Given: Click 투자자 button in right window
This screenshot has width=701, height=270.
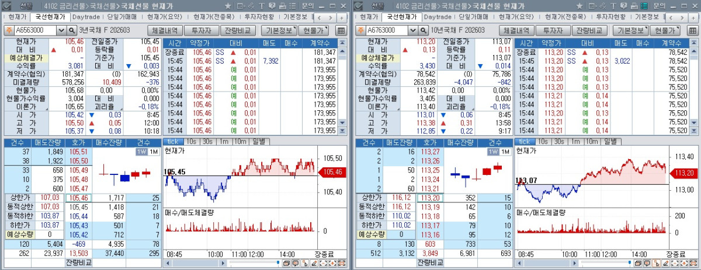Looking at the screenshot, I should (553, 30).
